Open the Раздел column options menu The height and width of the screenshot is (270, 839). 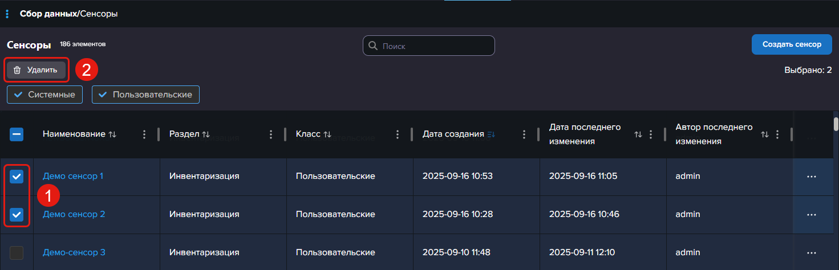click(x=271, y=134)
